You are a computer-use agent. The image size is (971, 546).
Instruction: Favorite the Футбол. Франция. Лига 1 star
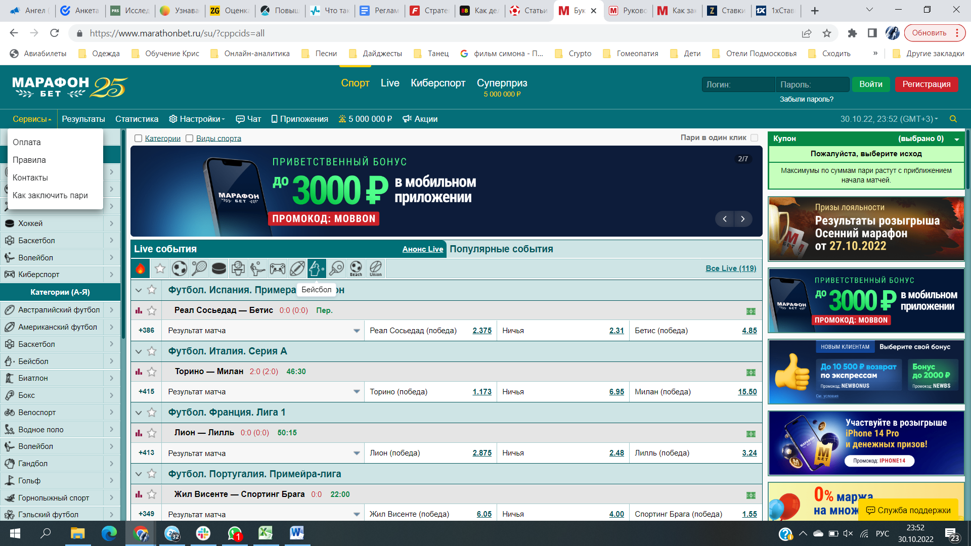point(152,413)
